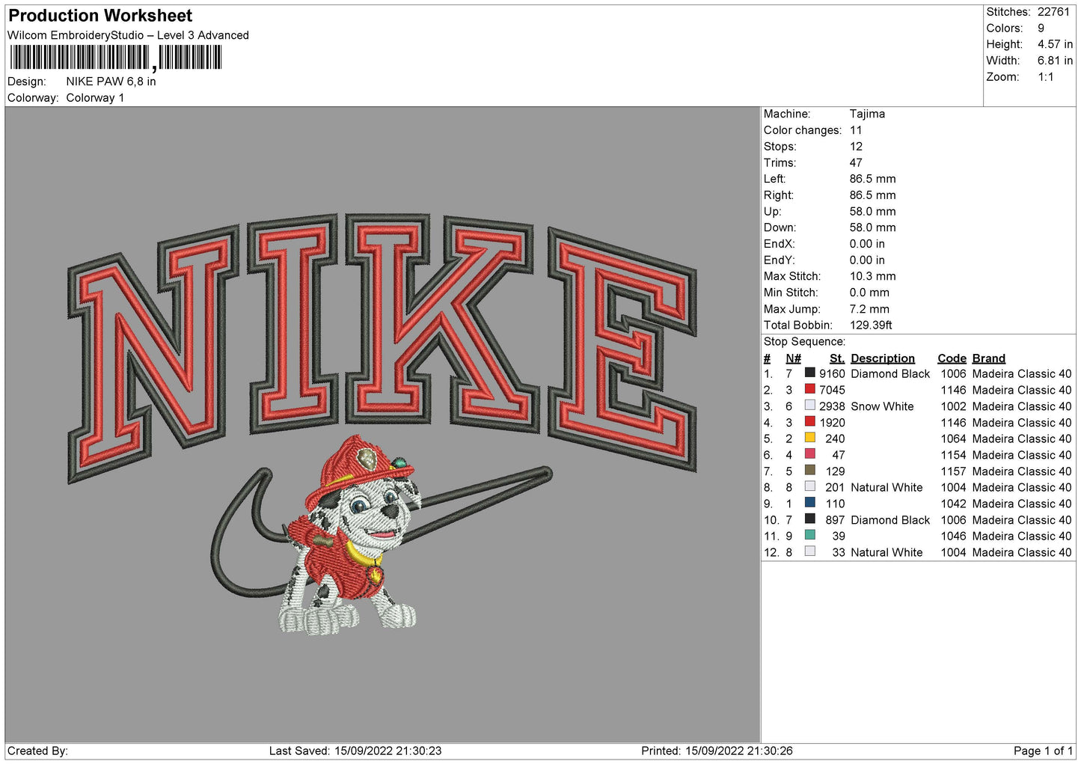Click 'Snow White' description text

click(882, 406)
